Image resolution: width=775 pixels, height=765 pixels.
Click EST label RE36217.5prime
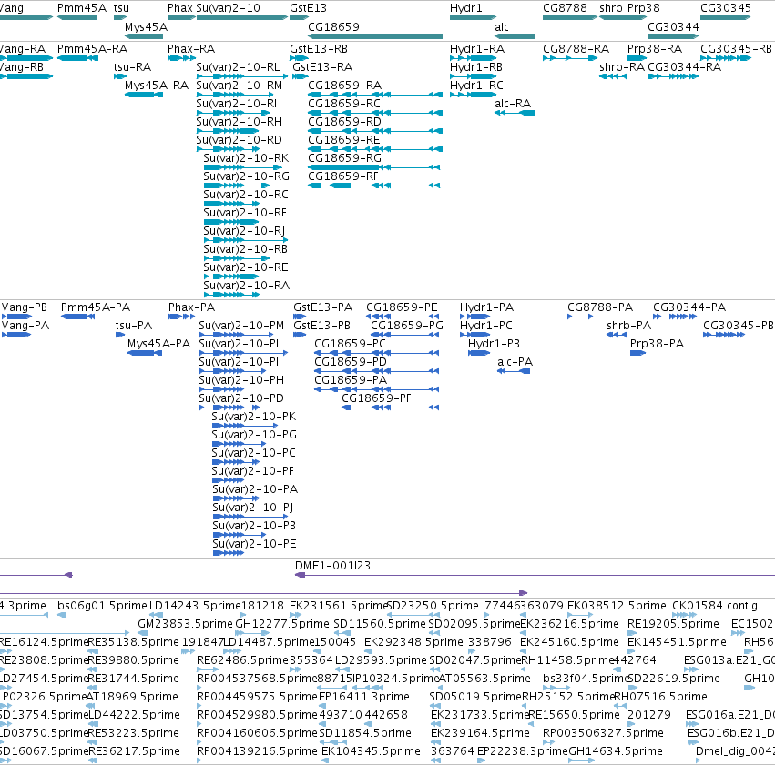pyautogui.click(x=134, y=751)
